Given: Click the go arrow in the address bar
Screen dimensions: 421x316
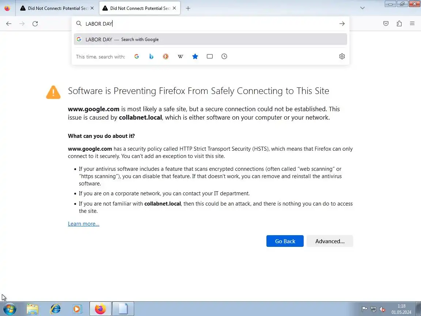Looking at the screenshot, I should pos(342,24).
